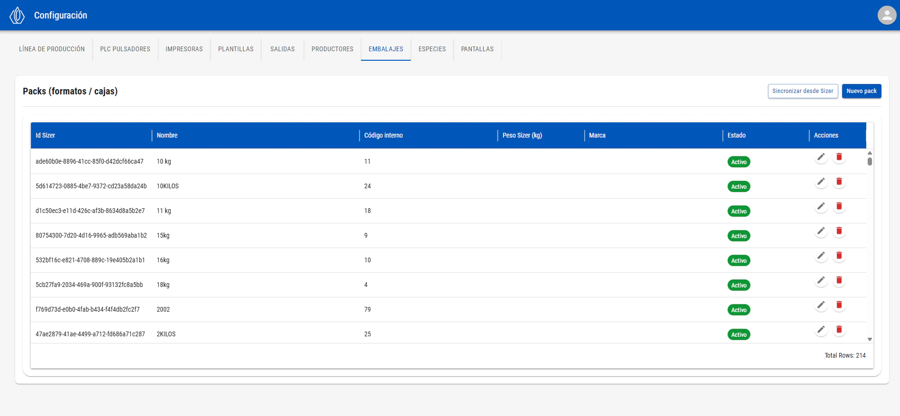Select Id 5d614723-0885-4be7-9372-cd23a58da24b cell
This screenshot has height=416, width=900.
click(91, 186)
